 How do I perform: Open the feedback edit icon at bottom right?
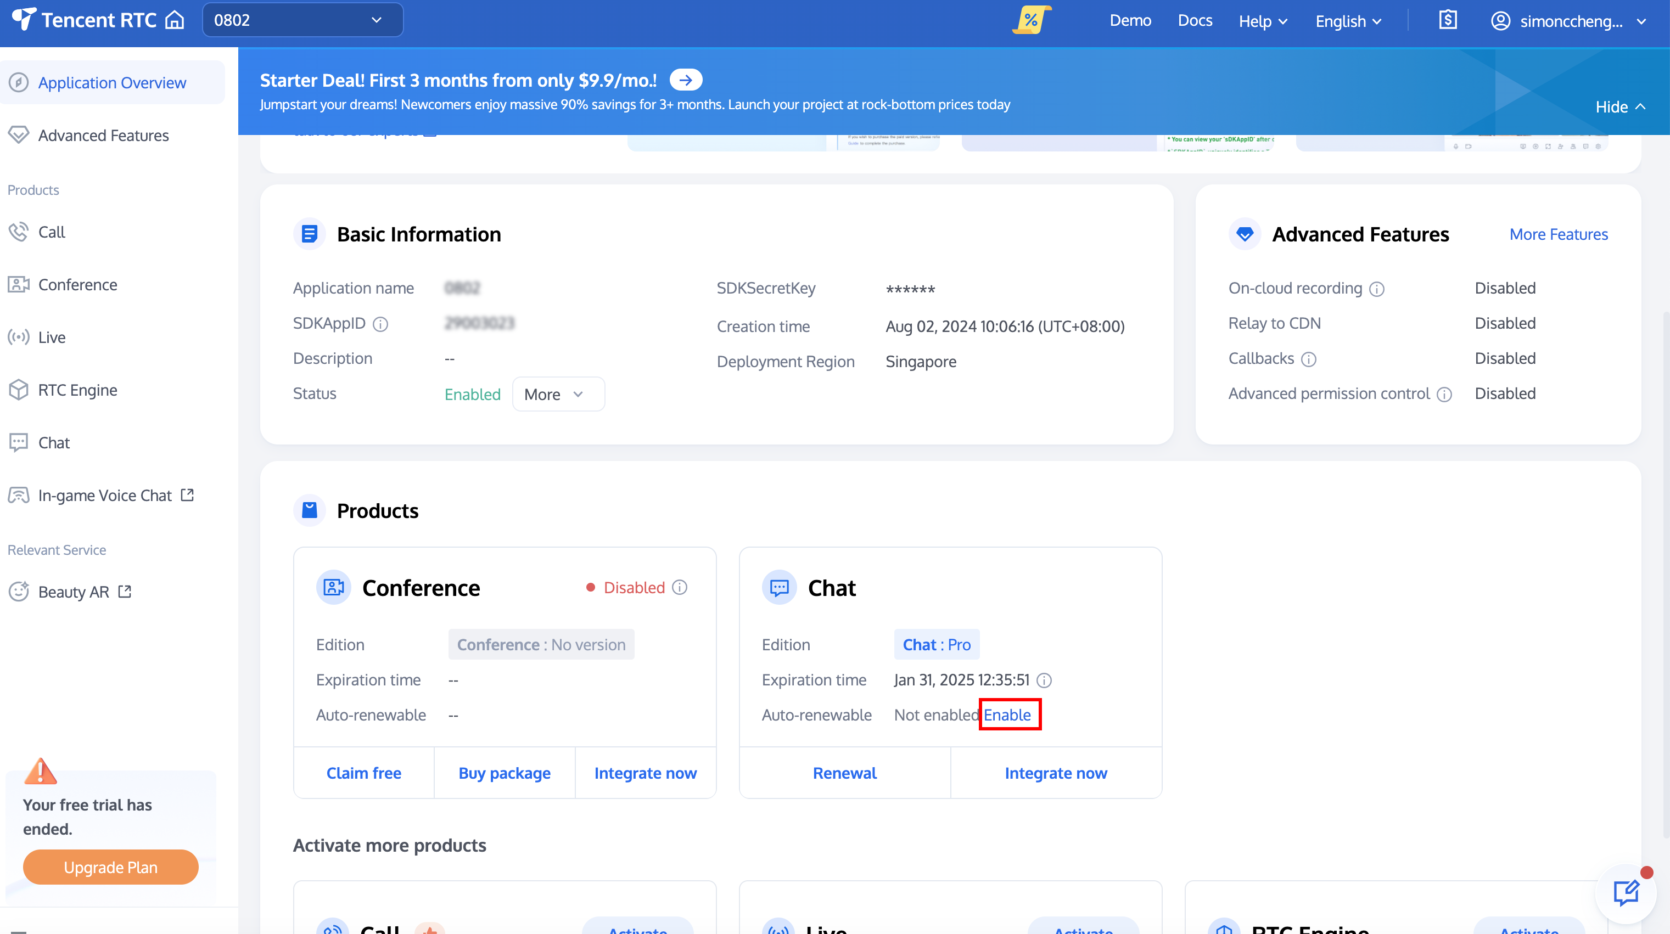click(1626, 893)
